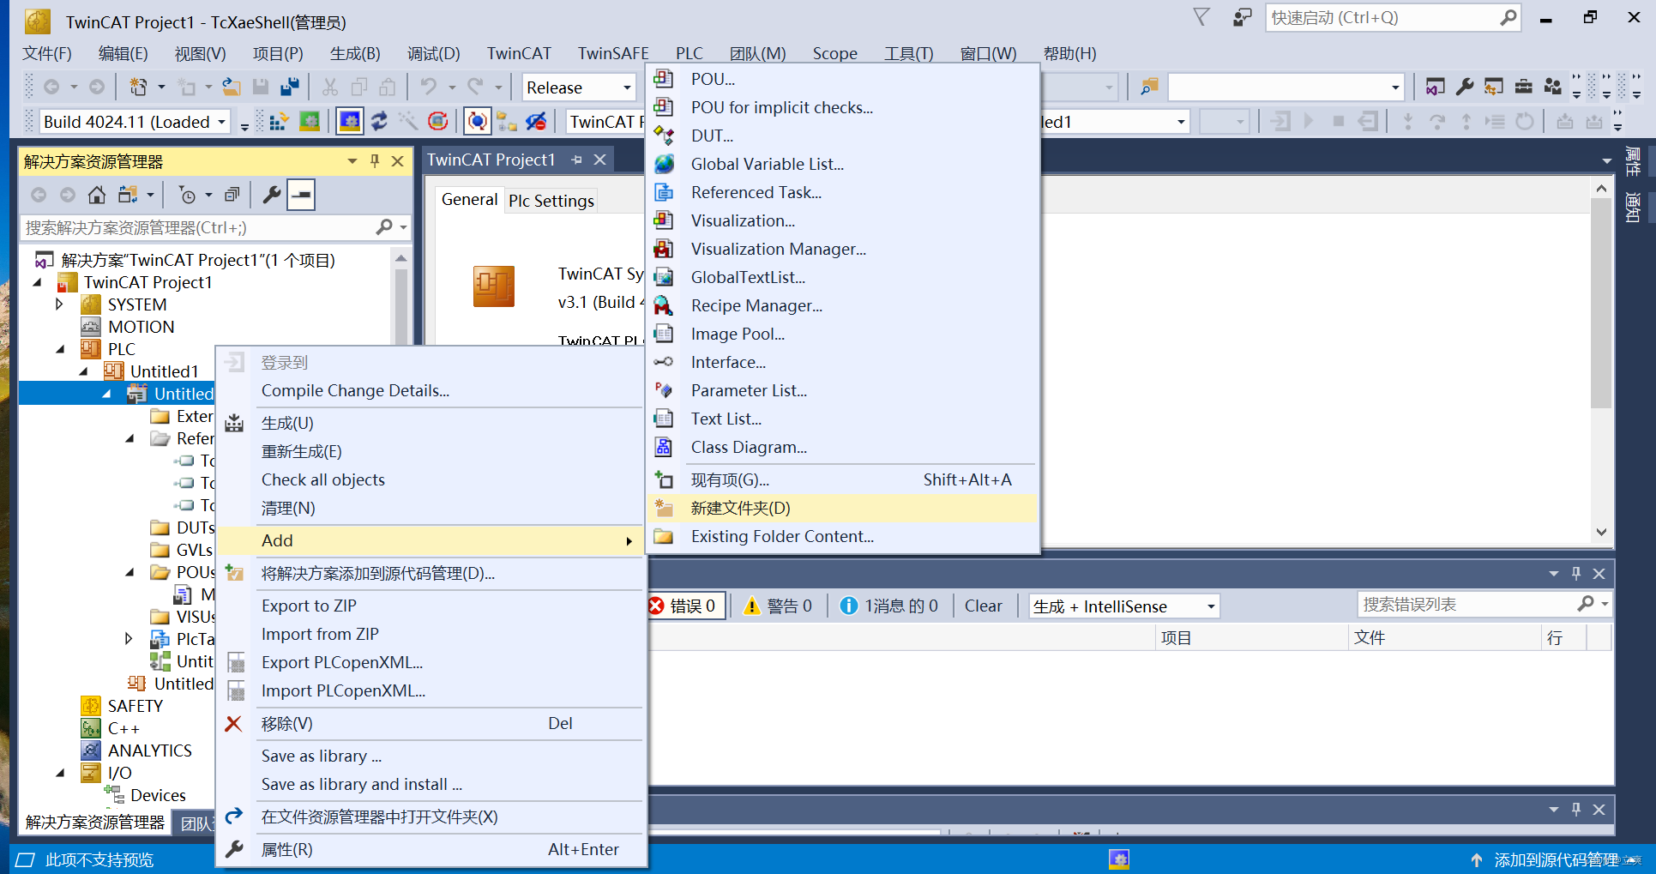Click Export to ZIP in context menu
Screen dimensions: 1656x874
point(430,606)
